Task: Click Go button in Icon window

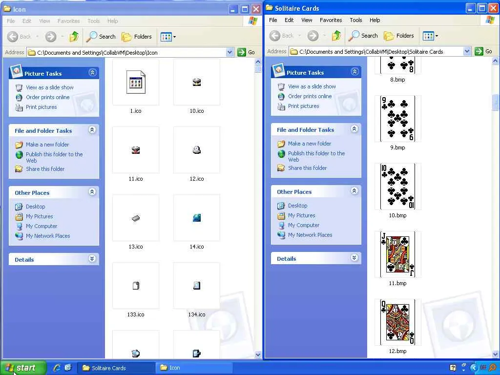Action: [247, 52]
